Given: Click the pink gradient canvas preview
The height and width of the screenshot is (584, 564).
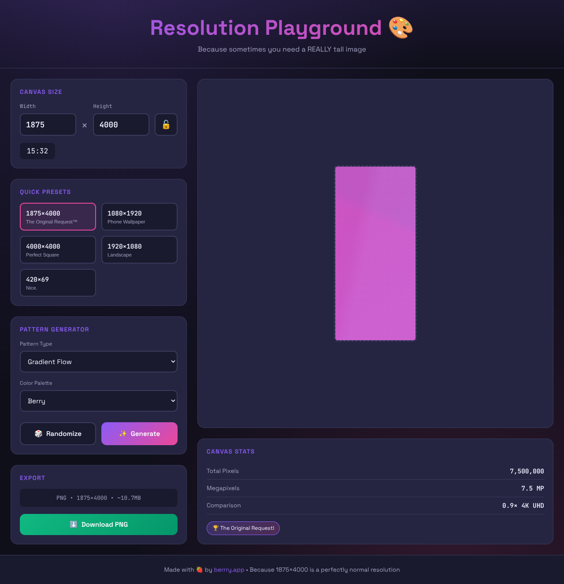Looking at the screenshot, I should pos(375,253).
